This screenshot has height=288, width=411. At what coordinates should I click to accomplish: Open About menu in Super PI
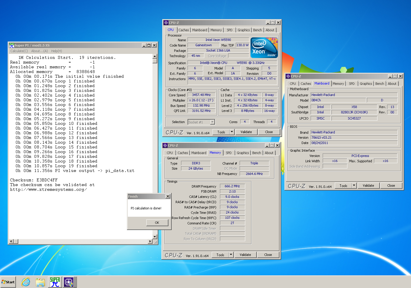(39, 51)
